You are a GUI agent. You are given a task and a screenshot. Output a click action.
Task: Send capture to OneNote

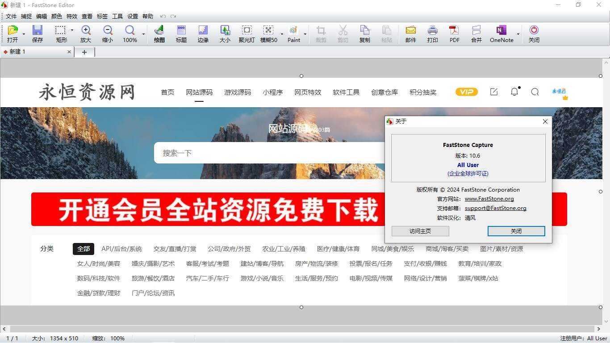pyautogui.click(x=501, y=33)
